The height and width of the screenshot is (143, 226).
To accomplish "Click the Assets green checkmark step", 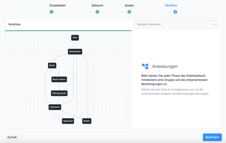I will [x=129, y=12].
